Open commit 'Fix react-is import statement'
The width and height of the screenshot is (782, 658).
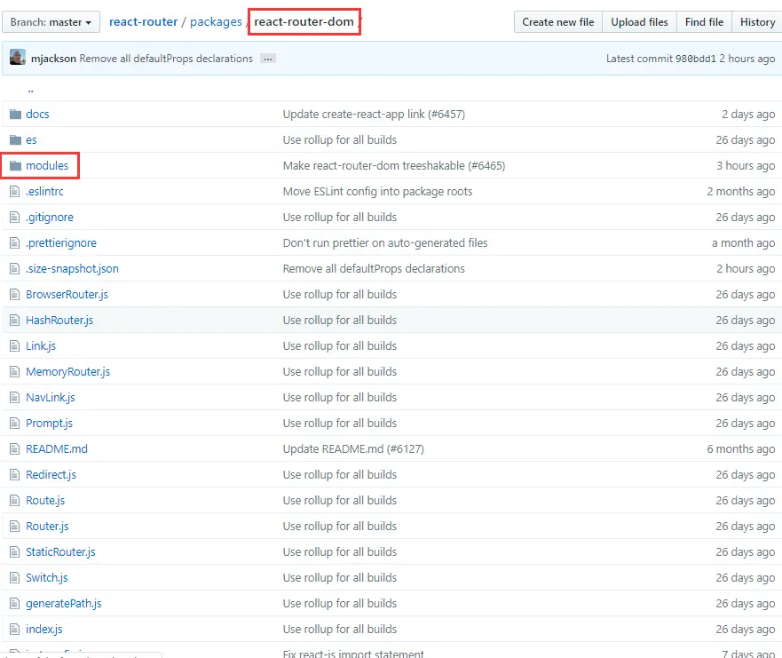coord(353,653)
